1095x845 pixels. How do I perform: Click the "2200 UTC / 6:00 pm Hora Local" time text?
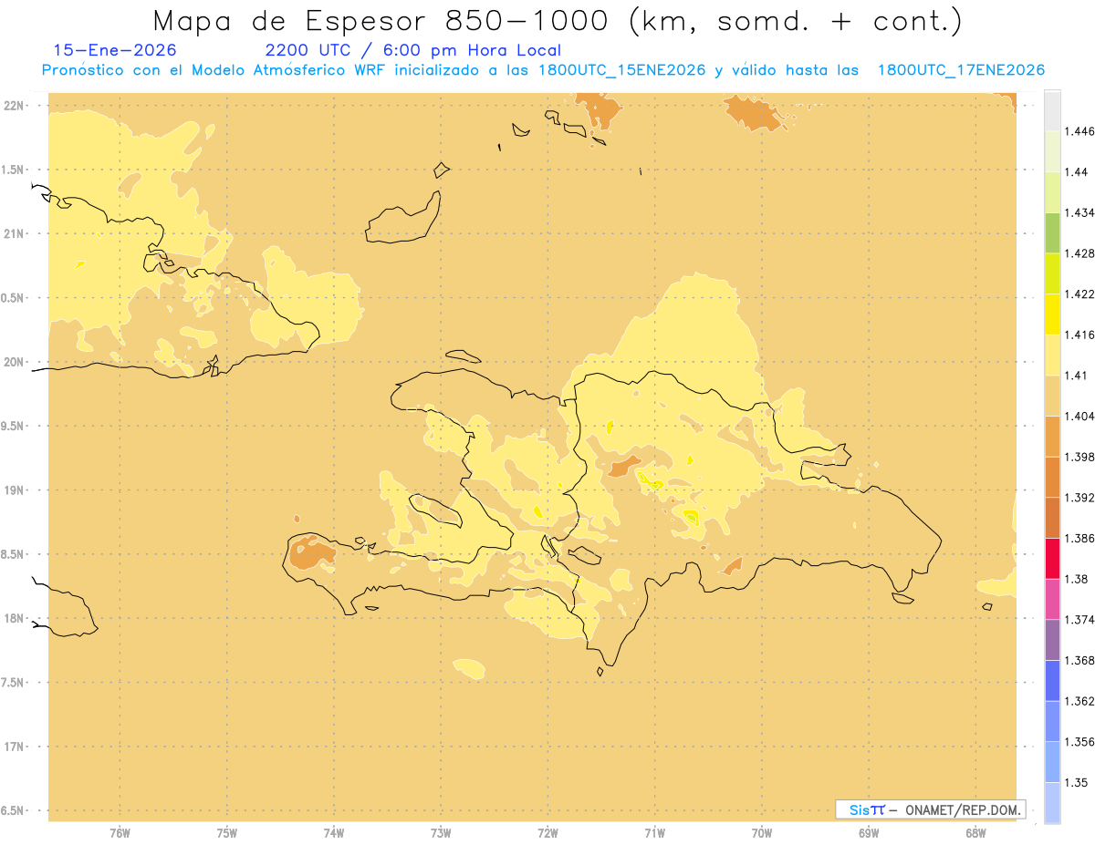[413, 51]
